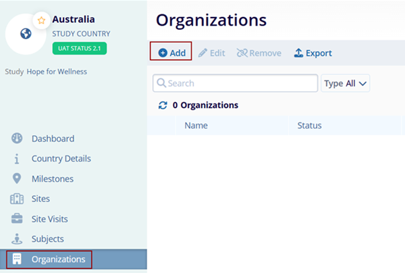Click the Remove unlink toolbar button
The image size is (405, 273).
[259, 53]
